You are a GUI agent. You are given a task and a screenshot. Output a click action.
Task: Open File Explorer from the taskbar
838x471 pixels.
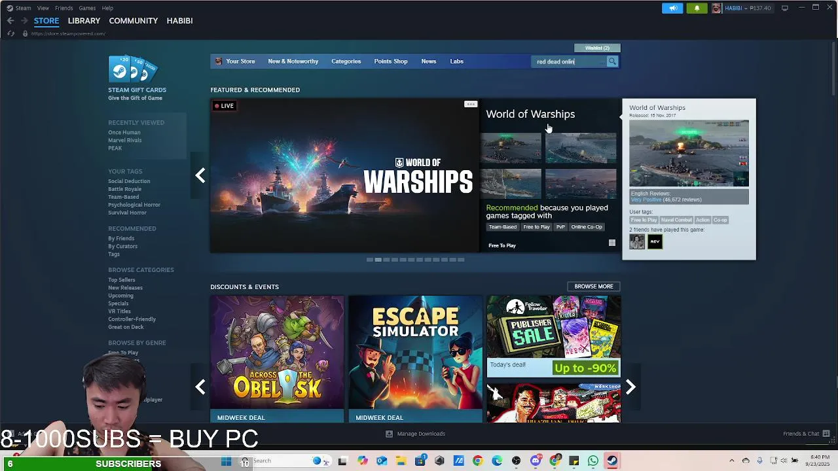tap(401, 461)
